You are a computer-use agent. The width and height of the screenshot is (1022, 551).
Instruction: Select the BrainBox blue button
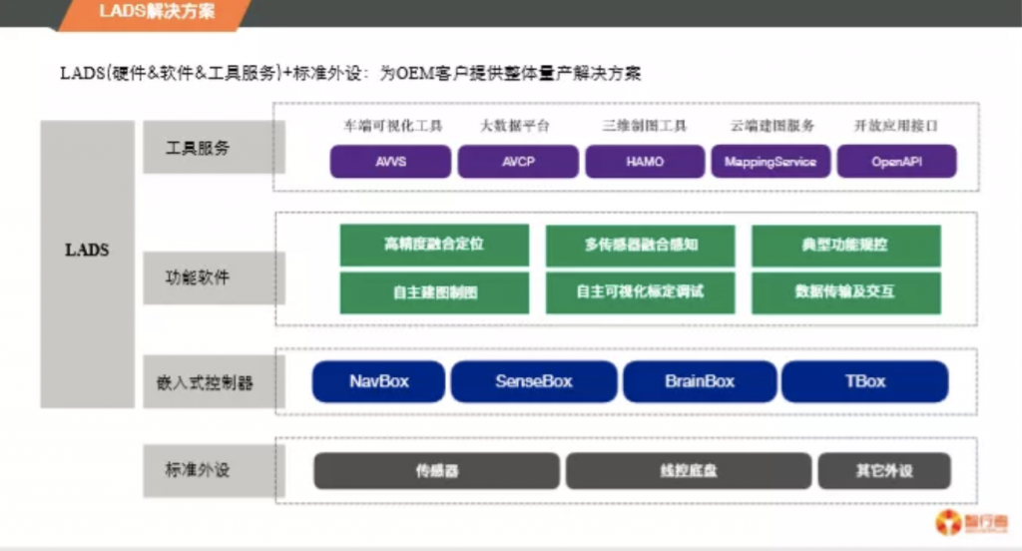(x=700, y=381)
